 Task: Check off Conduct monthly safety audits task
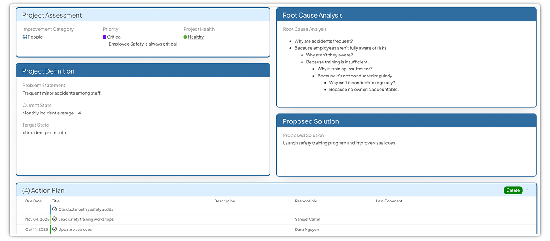pos(55,209)
